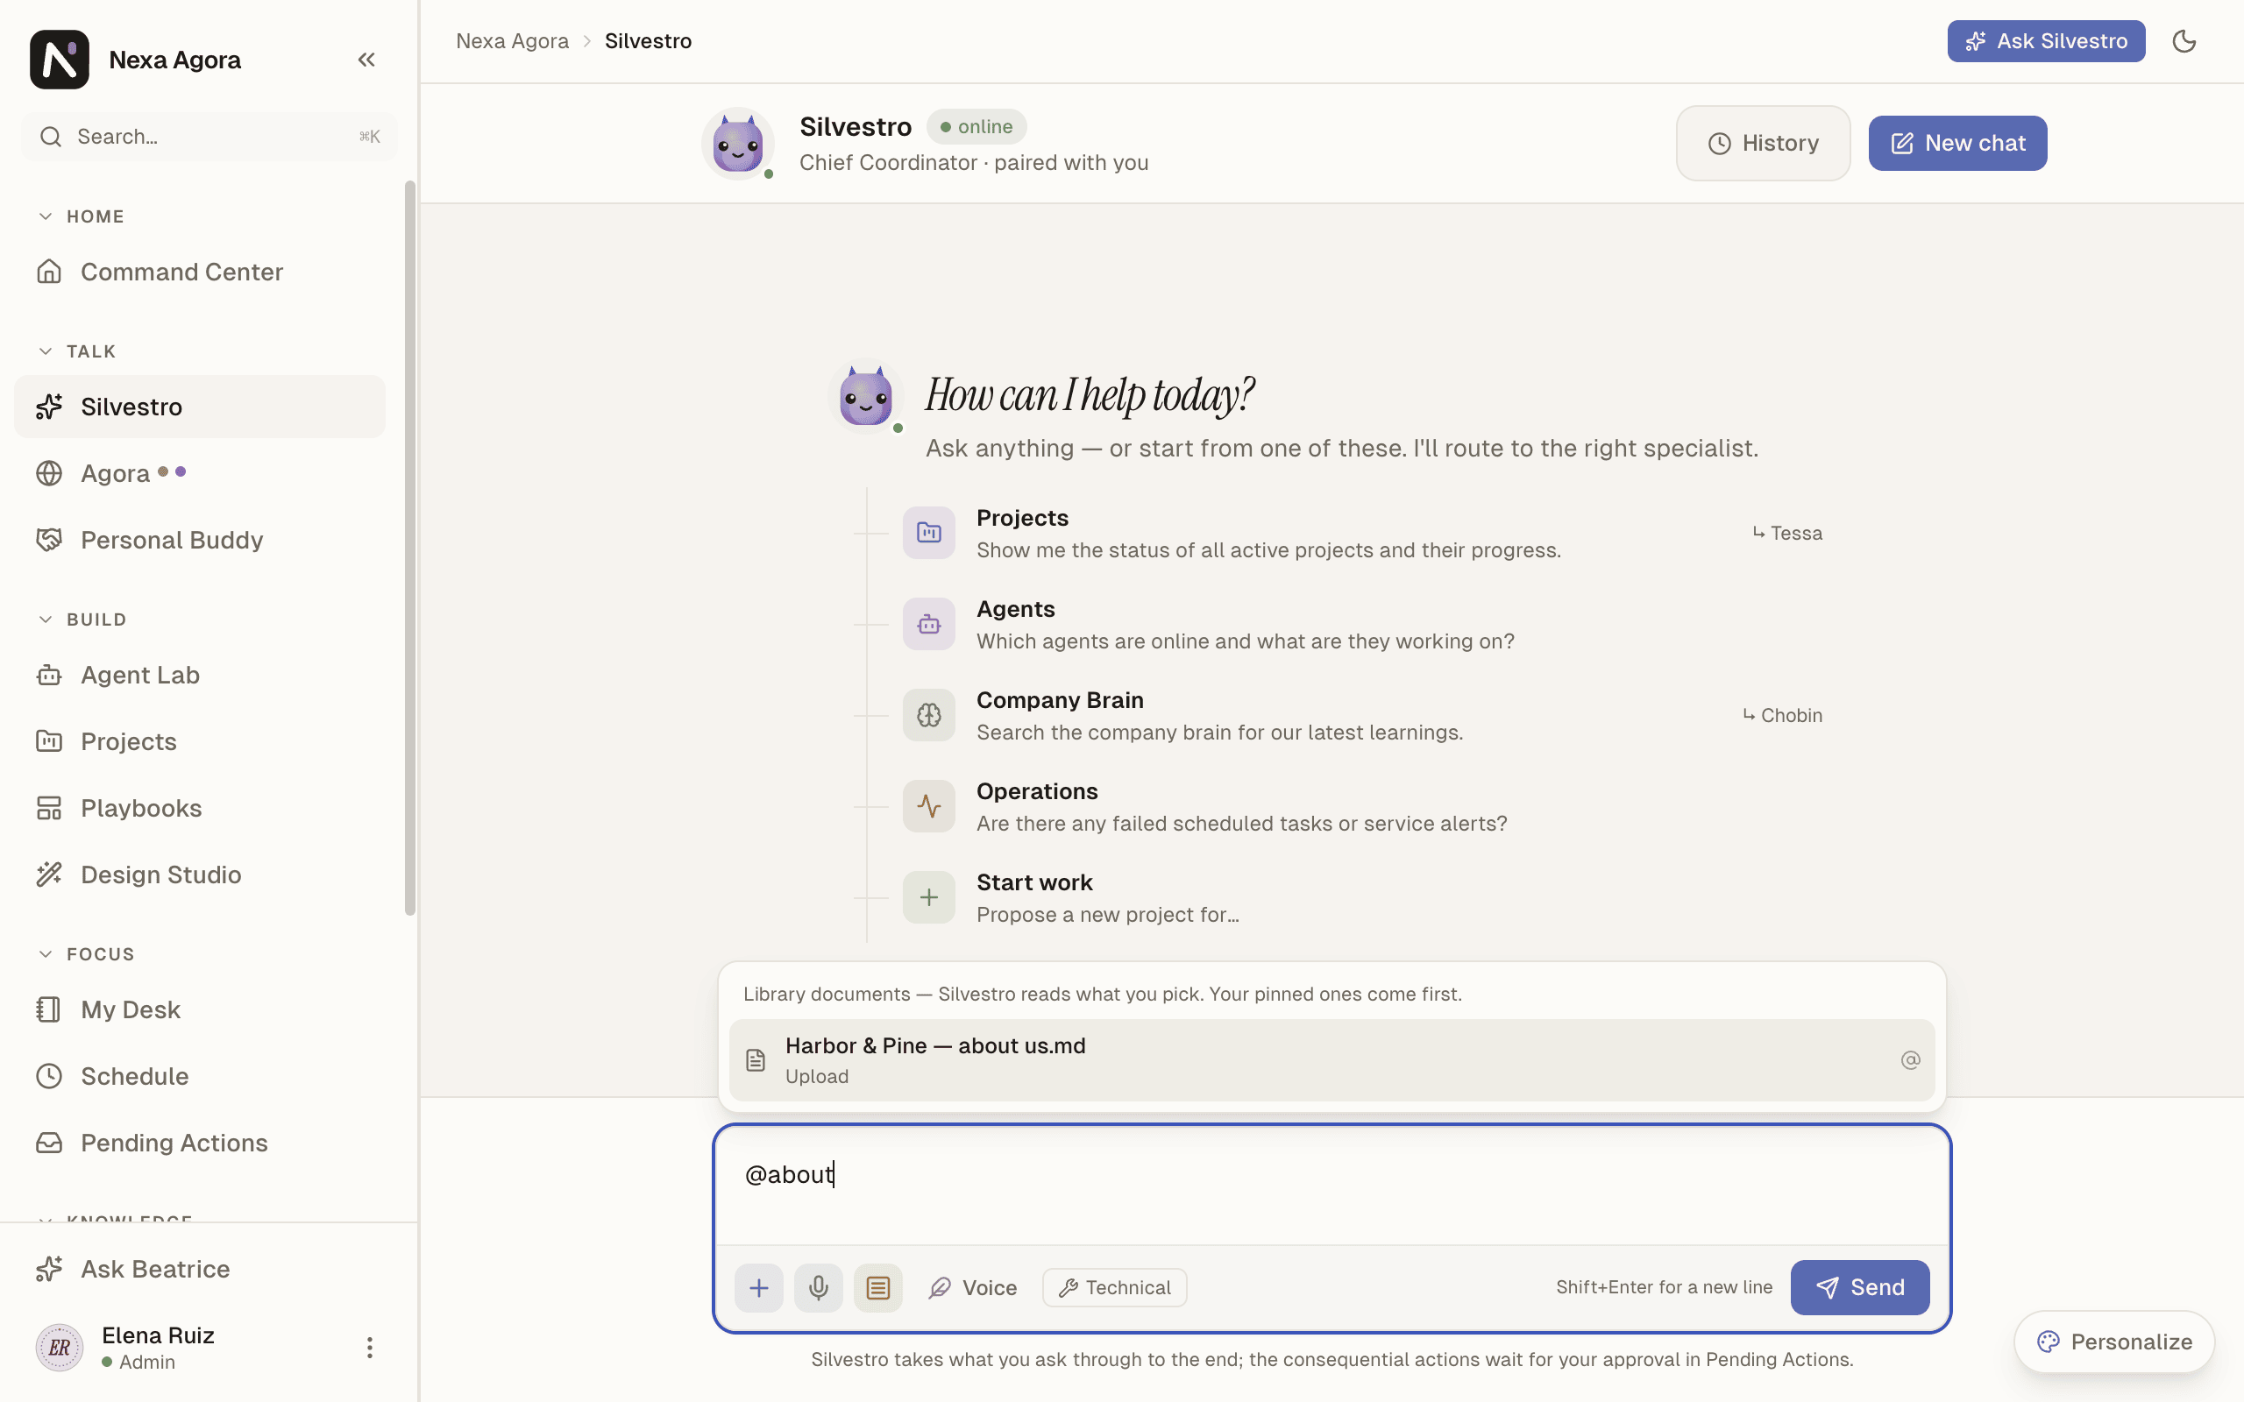Start voice dictation with the microphone icon
Screen dimensions: 2244x1402
click(x=818, y=1287)
